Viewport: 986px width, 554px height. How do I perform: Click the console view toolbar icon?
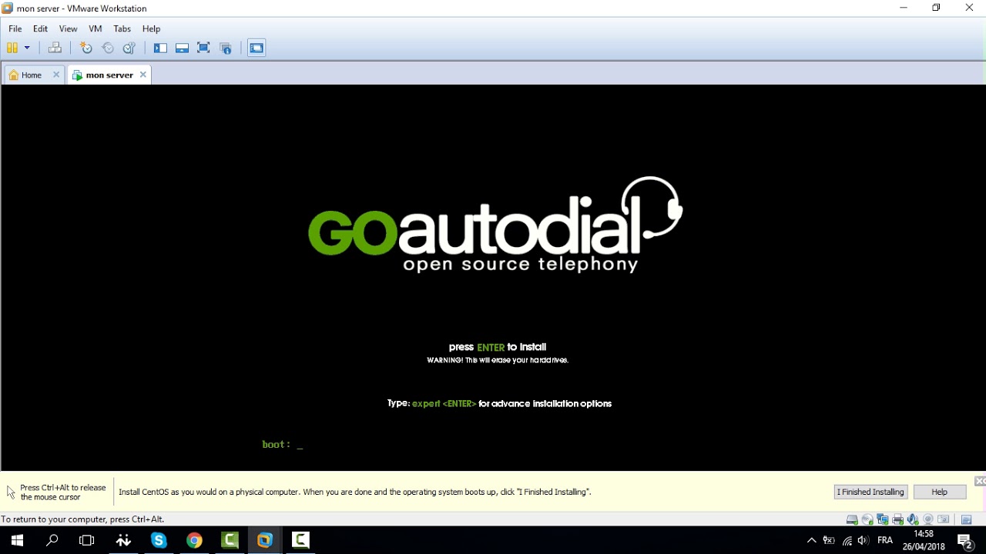[257, 48]
